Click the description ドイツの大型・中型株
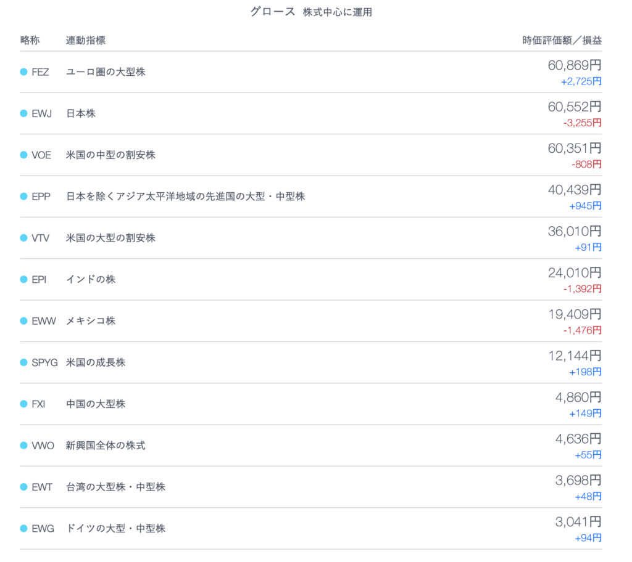Image resolution: width=632 pixels, height=562 pixels. (115, 529)
